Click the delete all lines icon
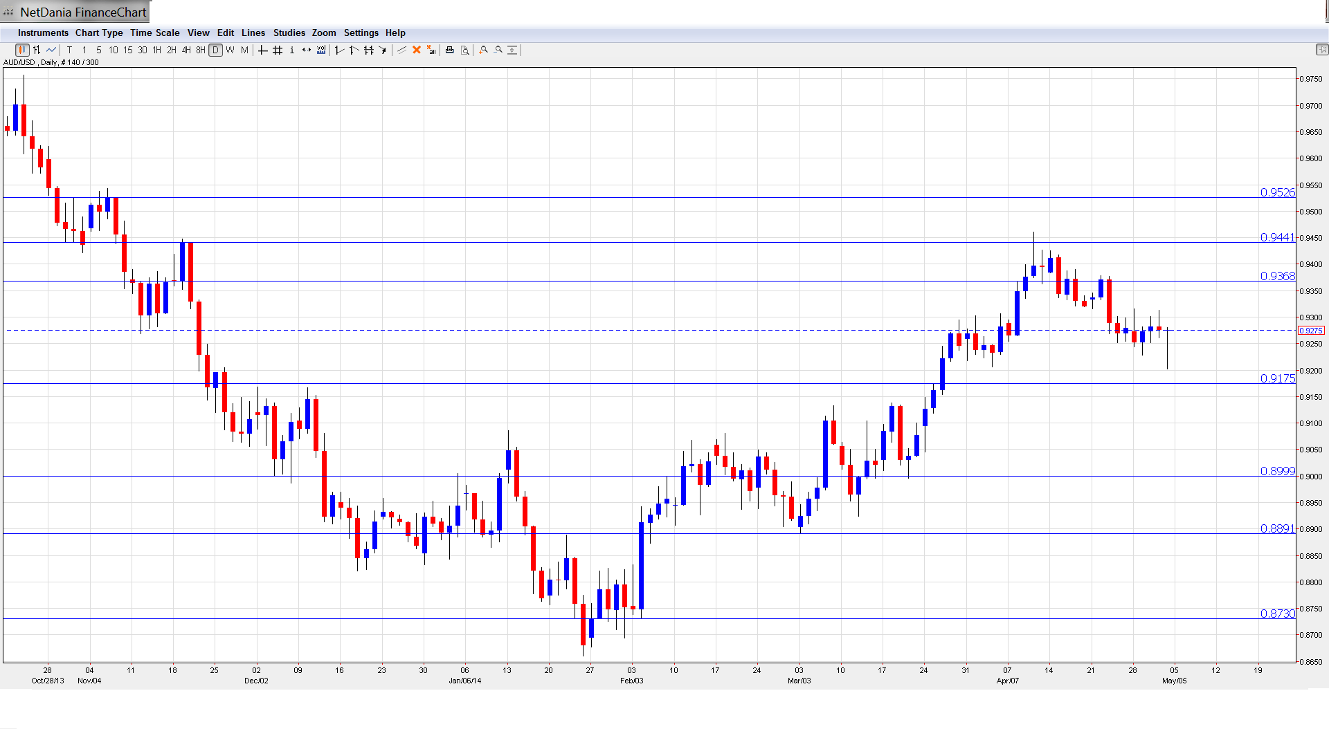The height and width of the screenshot is (747, 1329). [x=431, y=50]
